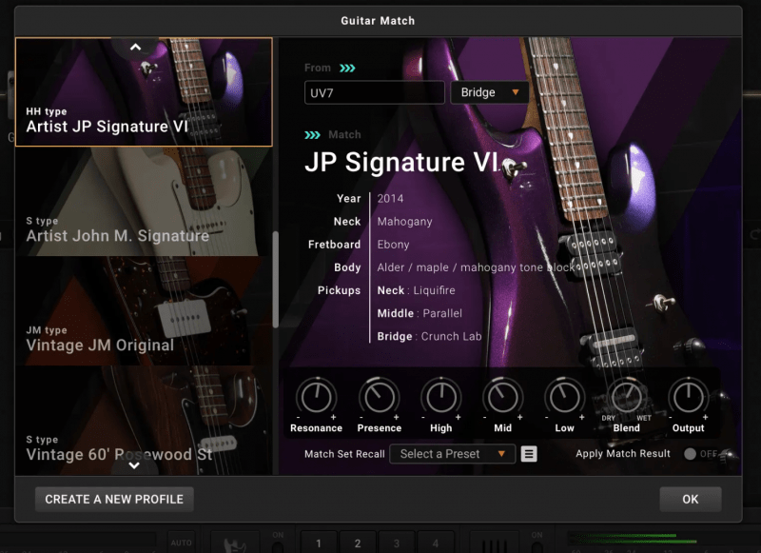The image size is (761, 553).
Task: Click the JP Signature VI match heading
Action: coord(401,162)
